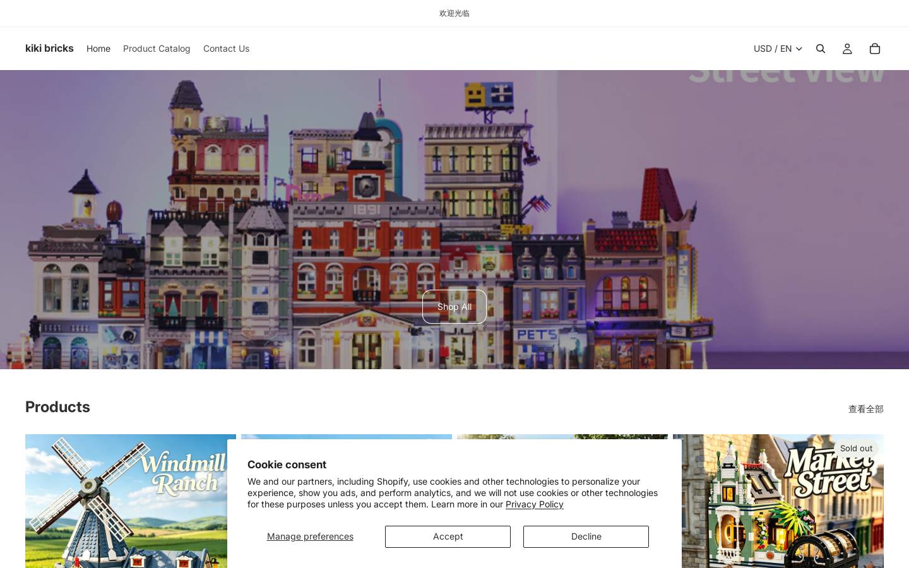909x568 pixels.
Task: Click the Sold out badge
Action: (856, 448)
